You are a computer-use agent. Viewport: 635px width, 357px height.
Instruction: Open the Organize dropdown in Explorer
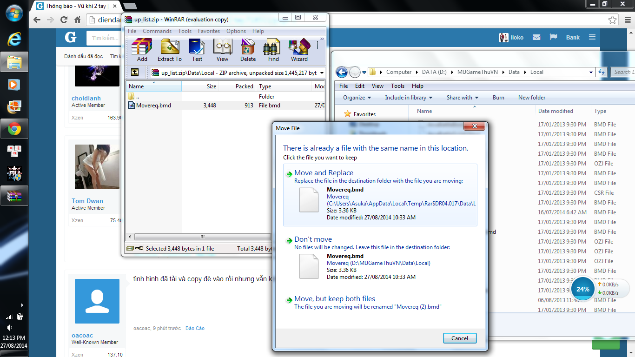[357, 98]
